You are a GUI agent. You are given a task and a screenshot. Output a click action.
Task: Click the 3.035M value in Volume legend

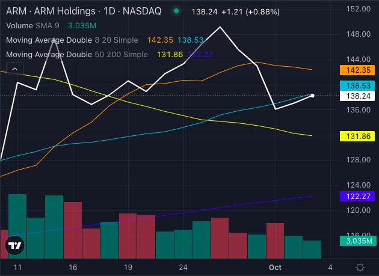[x=82, y=26]
